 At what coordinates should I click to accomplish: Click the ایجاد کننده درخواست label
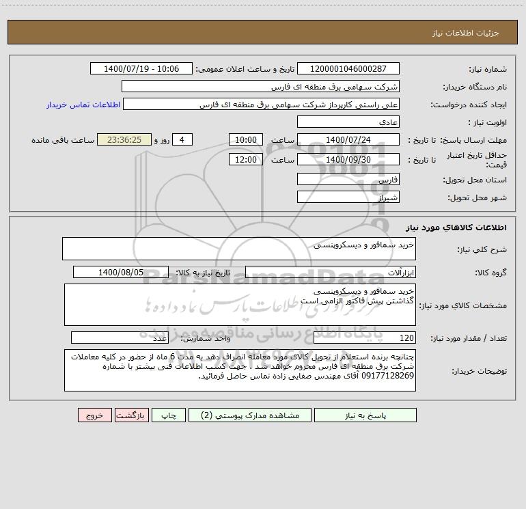click(469, 105)
